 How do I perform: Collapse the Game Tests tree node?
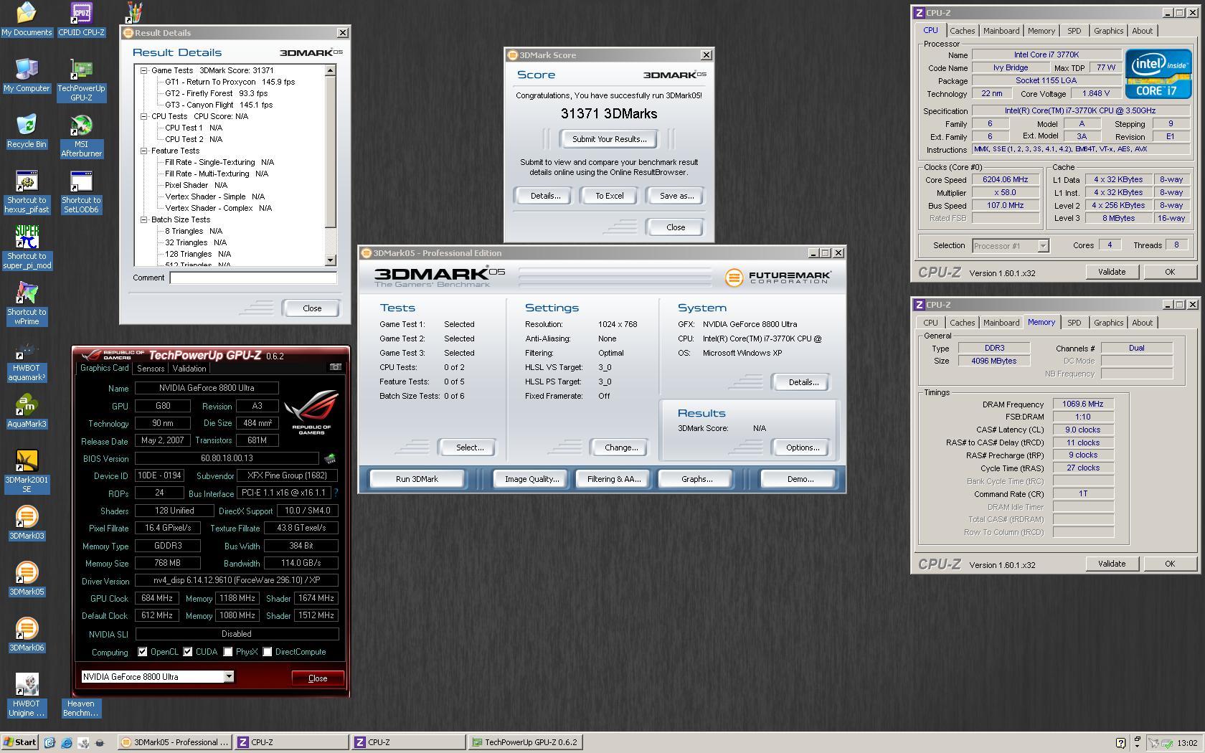pyautogui.click(x=144, y=70)
